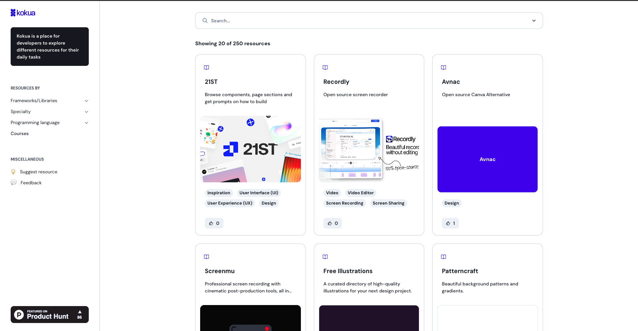The height and width of the screenshot is (331, 638).
Task: Click the Recordly preview thumbnail
Action: pos(369,149)
